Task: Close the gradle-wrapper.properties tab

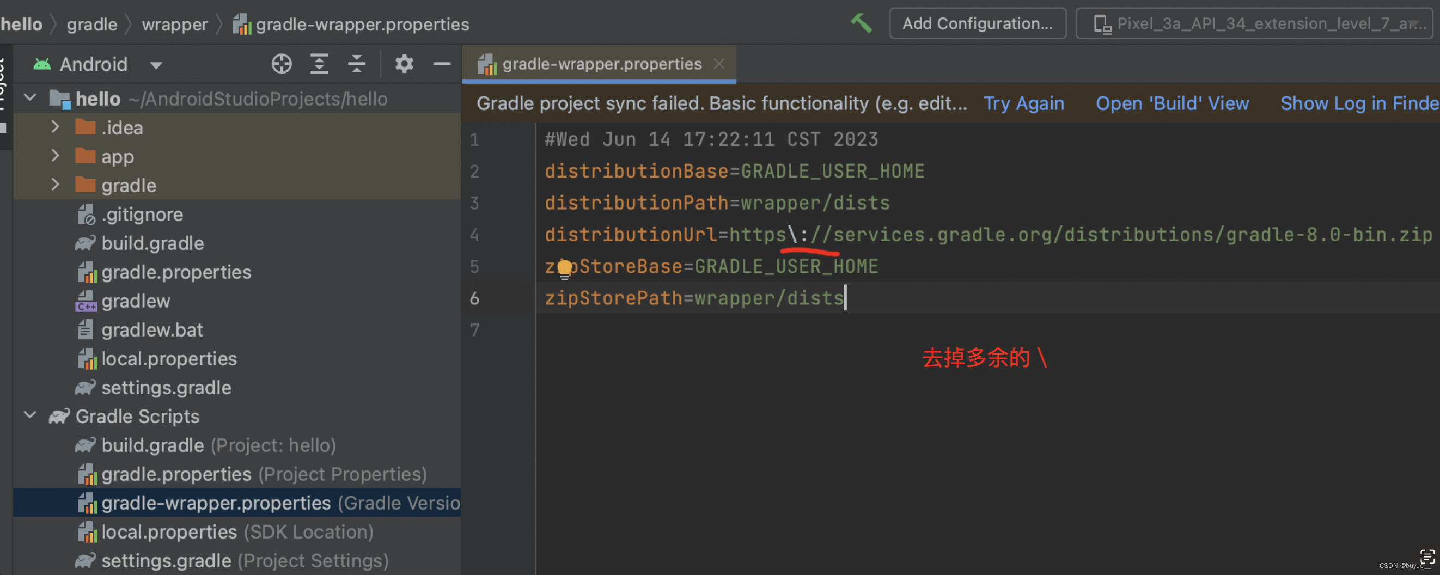Action: [719, 64]
